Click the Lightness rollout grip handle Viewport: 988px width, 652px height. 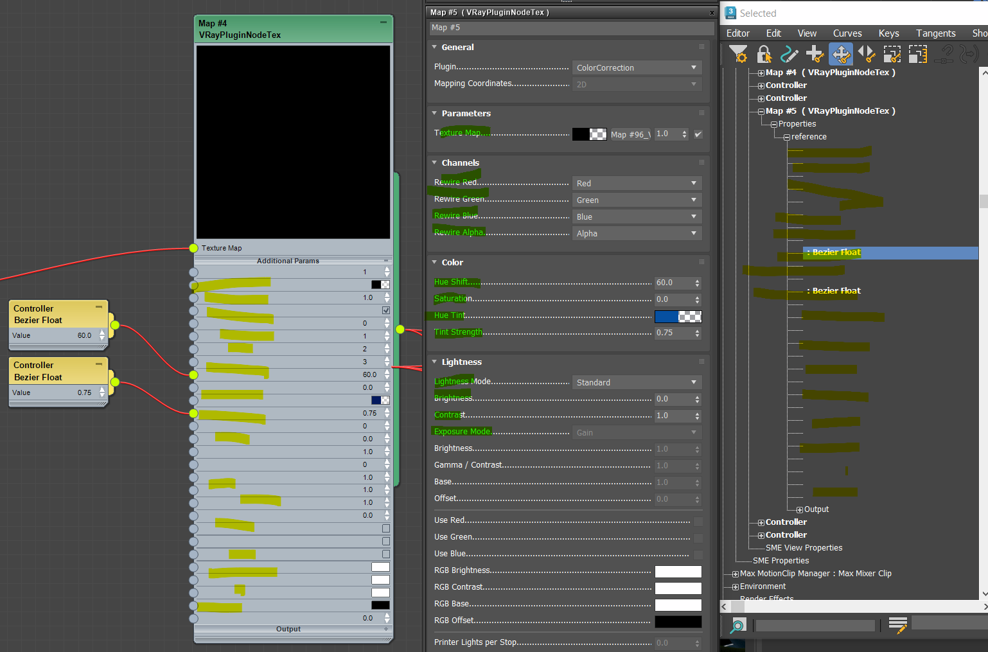tap(701, 362)
